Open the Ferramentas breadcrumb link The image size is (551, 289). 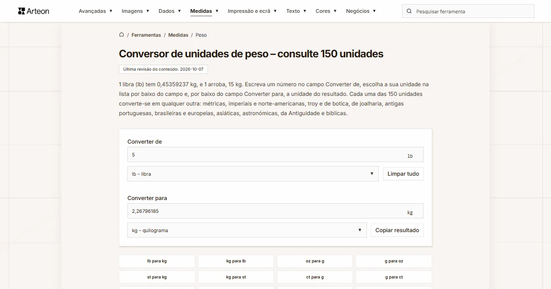point(146,35)
